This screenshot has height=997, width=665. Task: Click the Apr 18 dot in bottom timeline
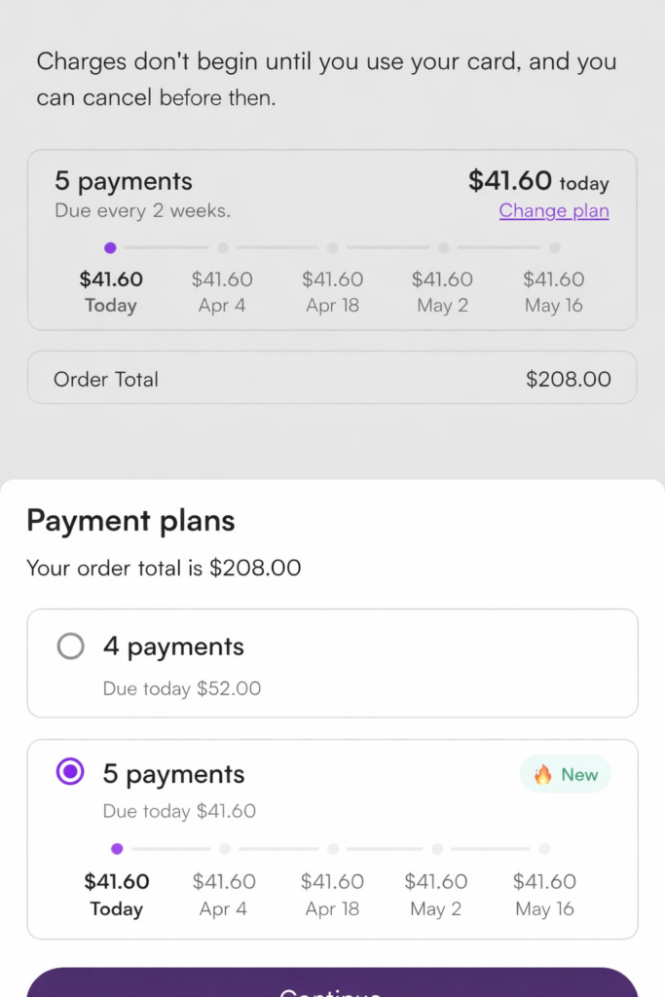(x=333, y=849)
